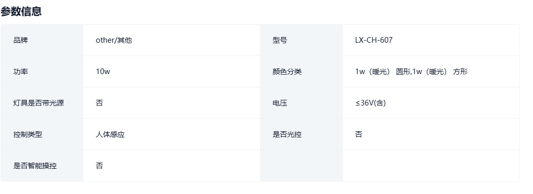Click the LX-CH-607 model value
Image resolution: width=533 pixels, height=194 pixels.
pos(373,40)
